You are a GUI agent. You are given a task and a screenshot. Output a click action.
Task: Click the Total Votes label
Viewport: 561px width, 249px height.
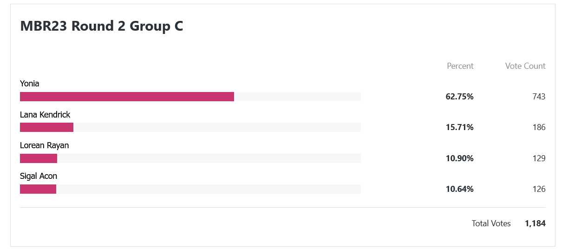coord(491,223)
